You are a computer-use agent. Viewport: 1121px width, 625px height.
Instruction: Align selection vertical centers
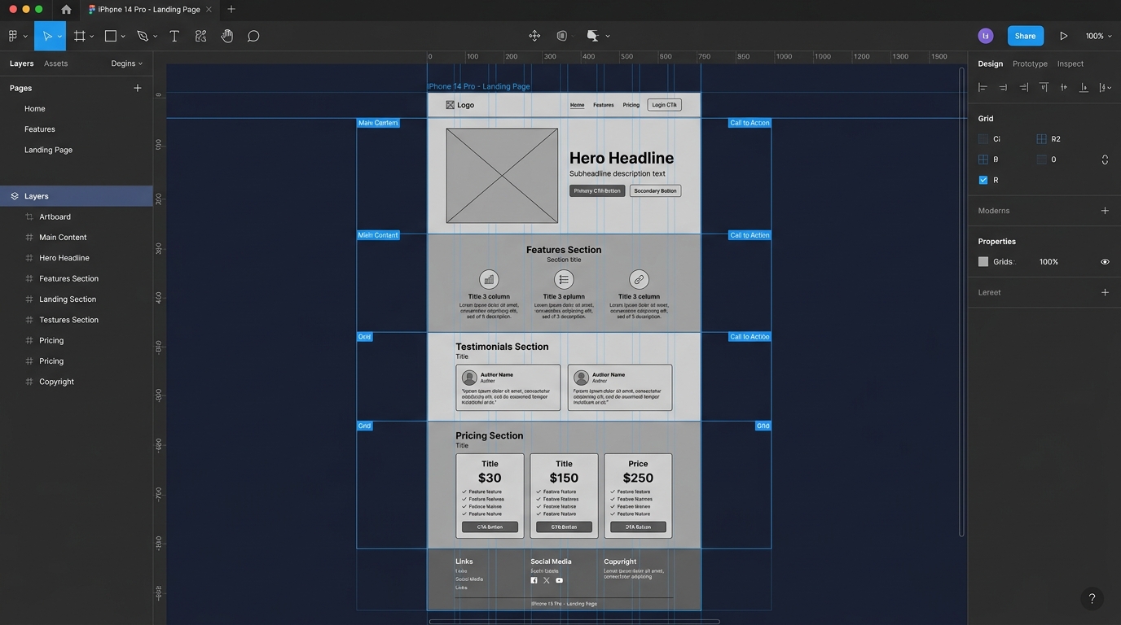point(1064,87)
